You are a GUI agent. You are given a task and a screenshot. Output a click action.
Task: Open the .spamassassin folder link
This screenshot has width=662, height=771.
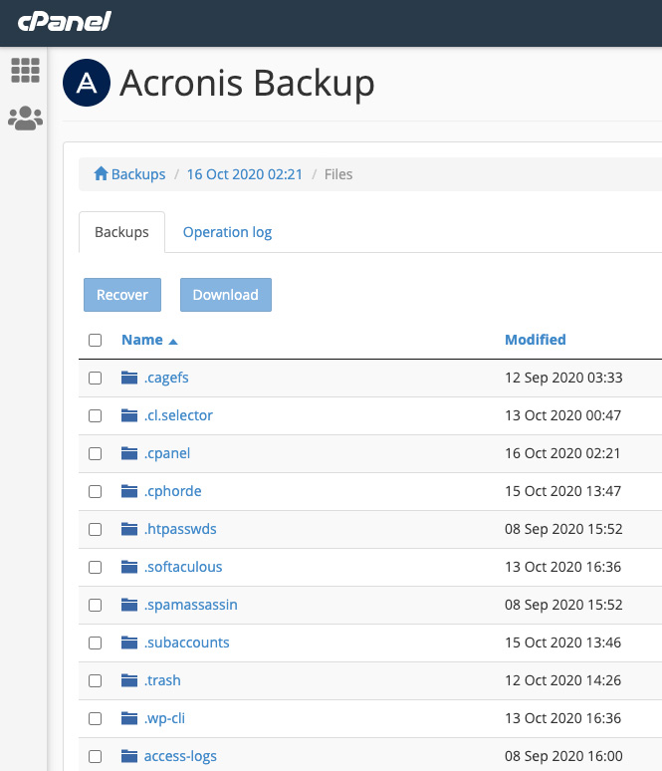190,605
